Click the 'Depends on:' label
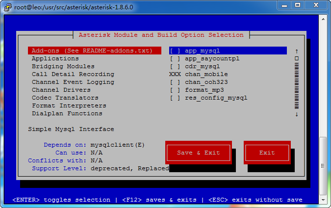 65,145
